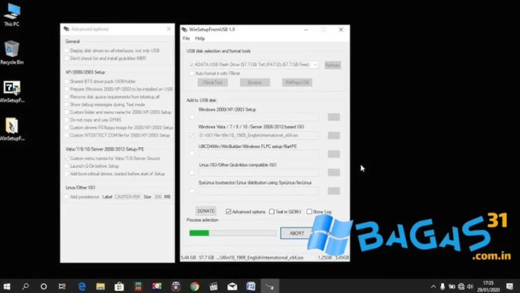Launch Google Chrome from taskbar

pyautogui.click(x=194, y=286)
